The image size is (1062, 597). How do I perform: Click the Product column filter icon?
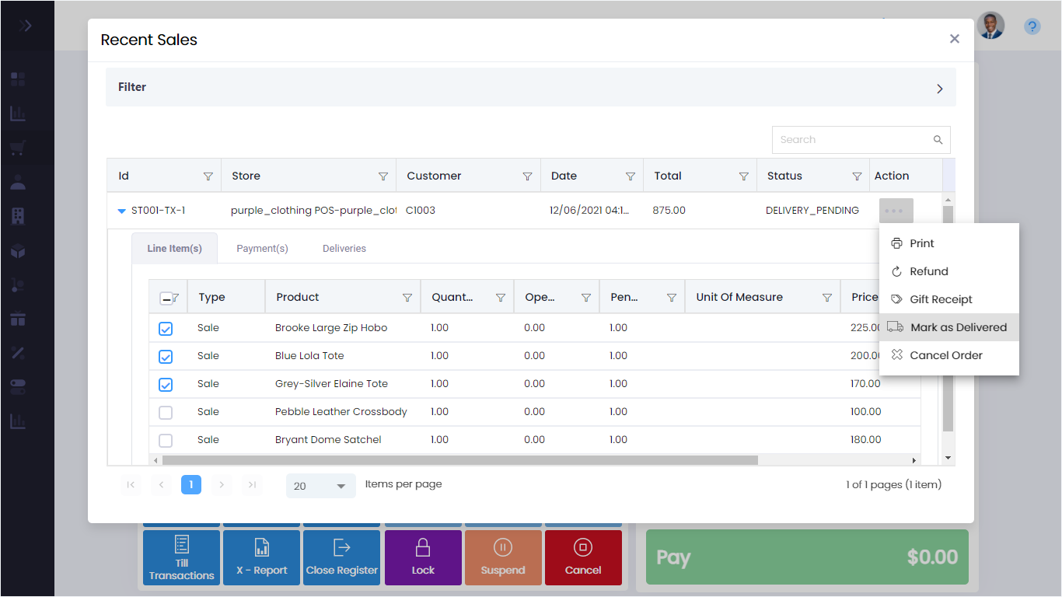pos(407,298)
